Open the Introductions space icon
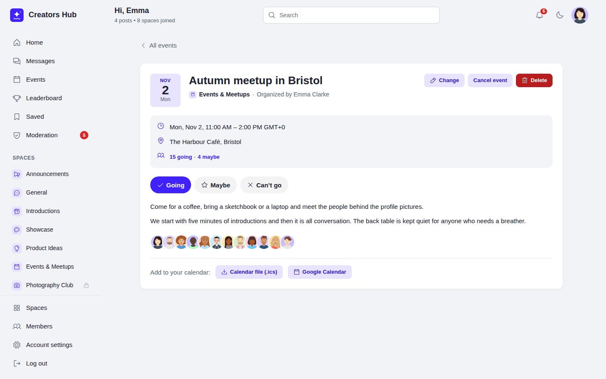606x379 pixels. point(17,211)
